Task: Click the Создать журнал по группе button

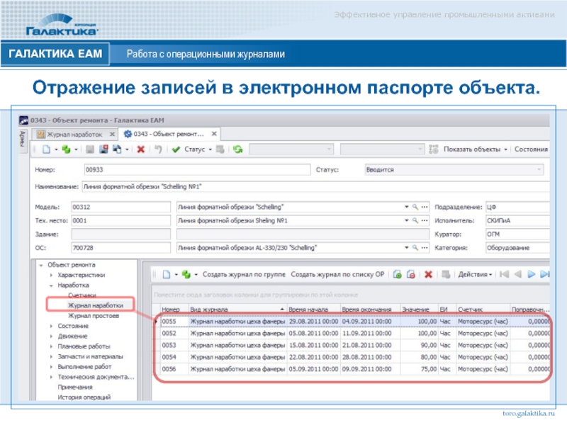Action: tap(244, 274)
